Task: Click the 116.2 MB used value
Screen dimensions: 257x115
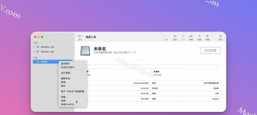Action: coord(144,99)
